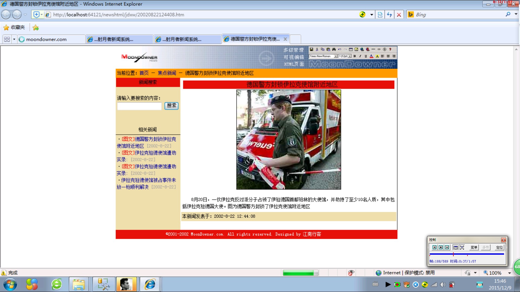Click the add to favorites bar star

click(35, 27)
